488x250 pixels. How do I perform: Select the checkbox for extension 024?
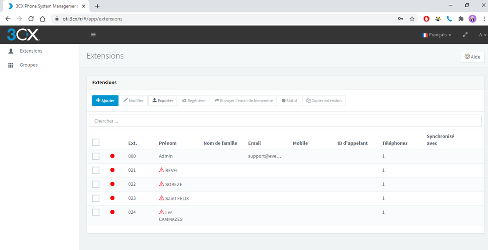pos(96,212)
